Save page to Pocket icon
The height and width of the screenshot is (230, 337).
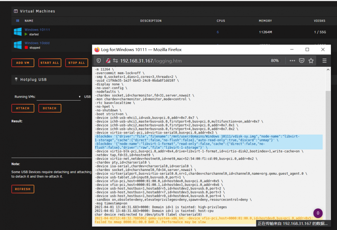pyautogui.click(x=302, y=61)
